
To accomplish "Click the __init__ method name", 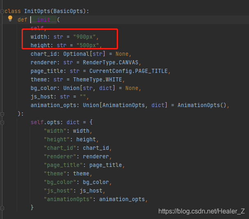I will 44,20.
